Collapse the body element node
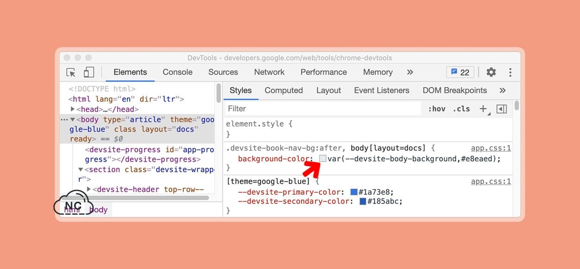This screenshot has height=269, width=580. pos(73,120)
